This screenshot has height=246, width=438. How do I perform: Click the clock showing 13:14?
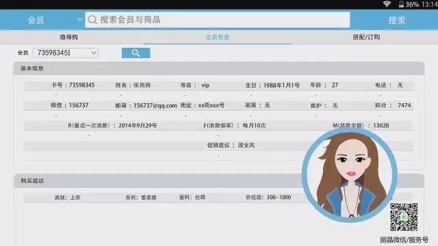click(x=430, y=4)
